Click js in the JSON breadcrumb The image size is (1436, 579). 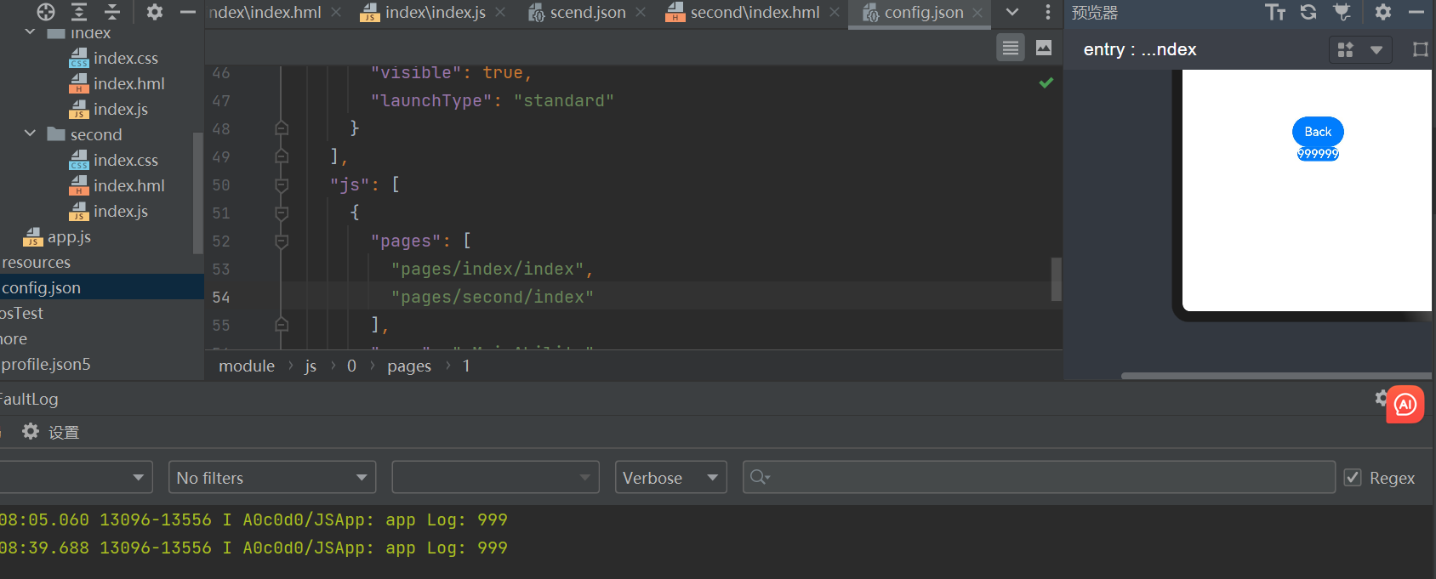coord(311,366)
